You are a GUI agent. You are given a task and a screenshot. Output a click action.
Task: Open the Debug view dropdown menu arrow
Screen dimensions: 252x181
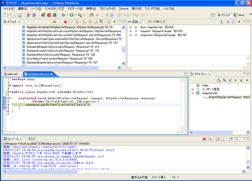[114, 22]
